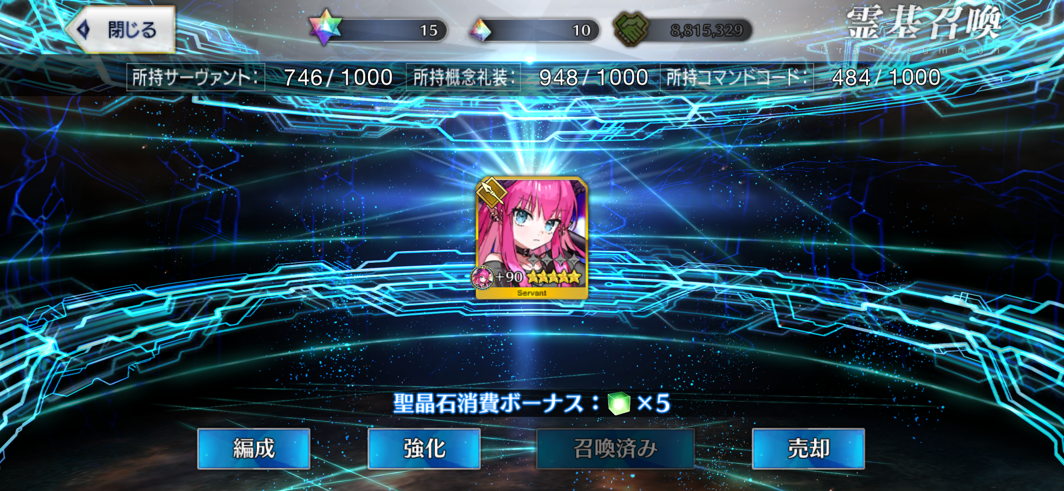Click the small round servant portrait badge
Viewport: 1064px width, 491px height.
click(x=482, y=278)
